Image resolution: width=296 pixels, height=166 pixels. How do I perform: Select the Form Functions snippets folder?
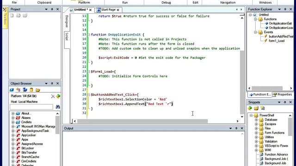[x=274, y=133]
